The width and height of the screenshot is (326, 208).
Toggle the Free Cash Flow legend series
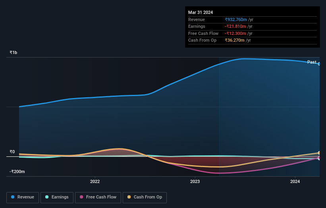98,197
